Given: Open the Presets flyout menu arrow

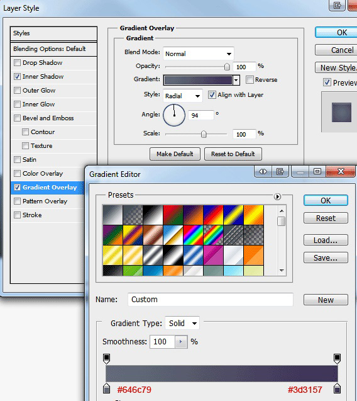Looking at the screenshot, I should pyautogui.click(x=277, y=196).
